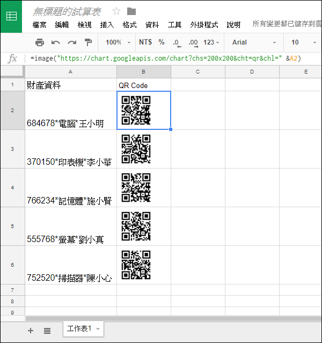Open the 資料 menu
The height and width of the screenshot is (343, 322).
coord(152,25)
